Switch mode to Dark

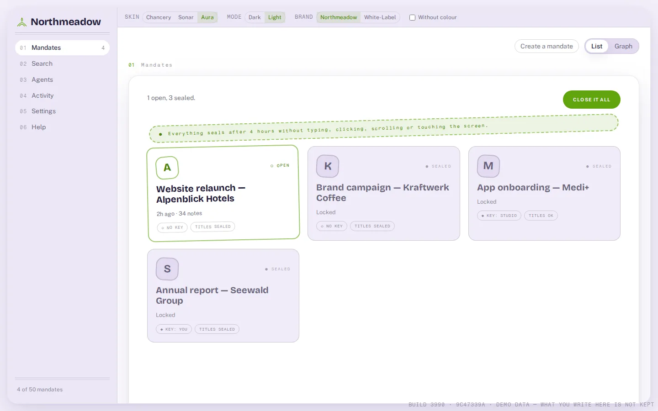pos(255,17)
